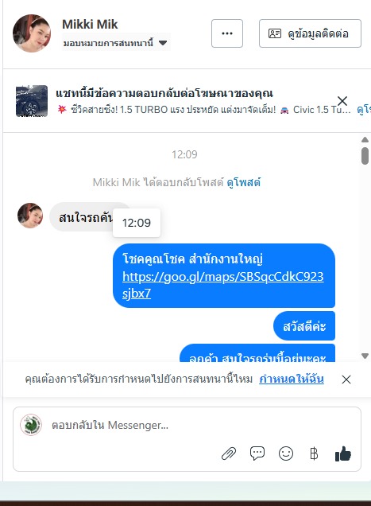Close the assignment prompt bar
The image size is (371, 506).
(346, 379)
